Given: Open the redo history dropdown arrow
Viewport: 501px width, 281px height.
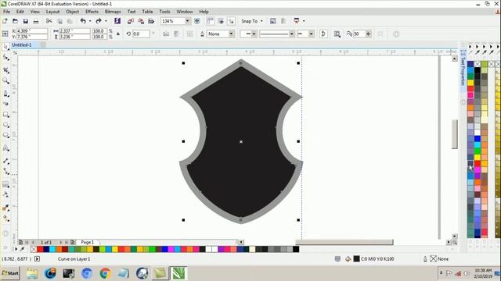Looking at the screenshot, I should pyautogui.click(x=106, y=21).
